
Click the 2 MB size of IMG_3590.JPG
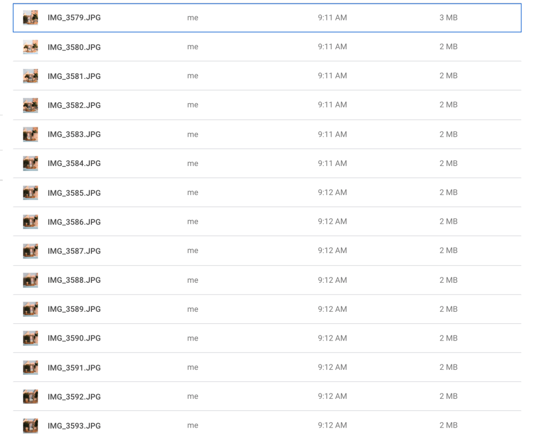click(x=448, y=338)
